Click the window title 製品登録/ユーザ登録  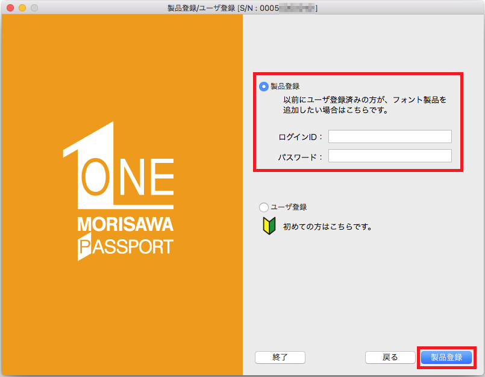tap(201, 8)
